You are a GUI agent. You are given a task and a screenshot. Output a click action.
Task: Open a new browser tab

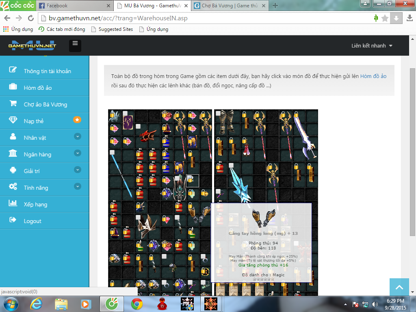coord(275,6)
